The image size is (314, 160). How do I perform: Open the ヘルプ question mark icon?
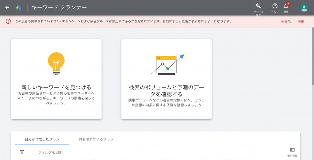[275, 6]
